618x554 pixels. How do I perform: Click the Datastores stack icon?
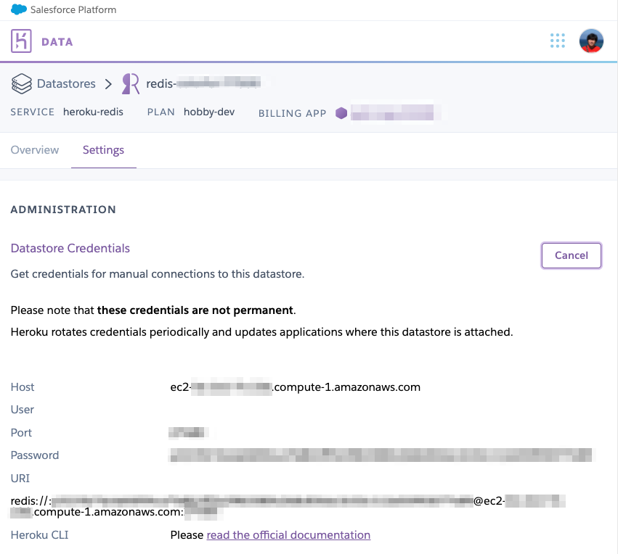tap(21, 83)
